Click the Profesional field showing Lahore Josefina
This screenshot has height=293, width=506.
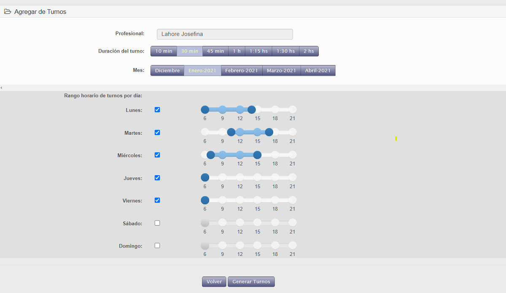225,34
